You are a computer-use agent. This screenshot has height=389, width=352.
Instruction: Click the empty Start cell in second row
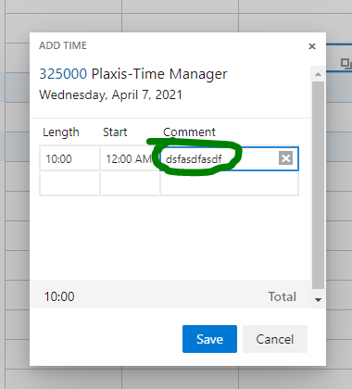[129, 183]
